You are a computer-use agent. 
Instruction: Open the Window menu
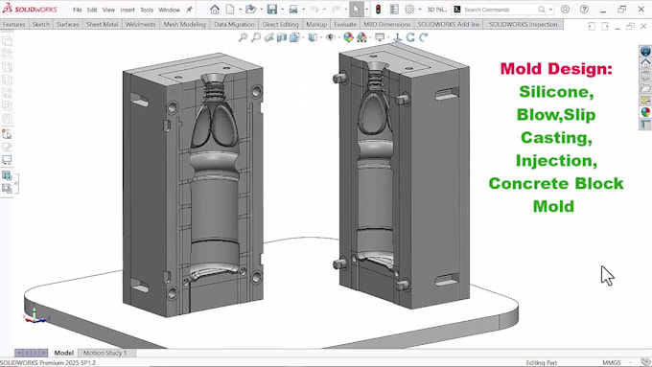[169, 10]
